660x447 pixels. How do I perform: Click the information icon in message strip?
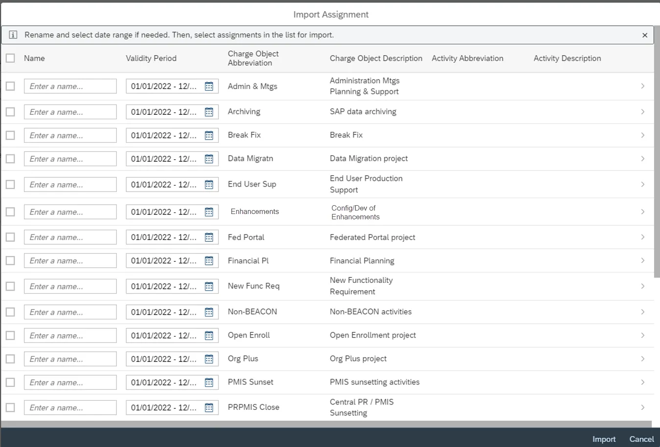click(x=13, y=35)
